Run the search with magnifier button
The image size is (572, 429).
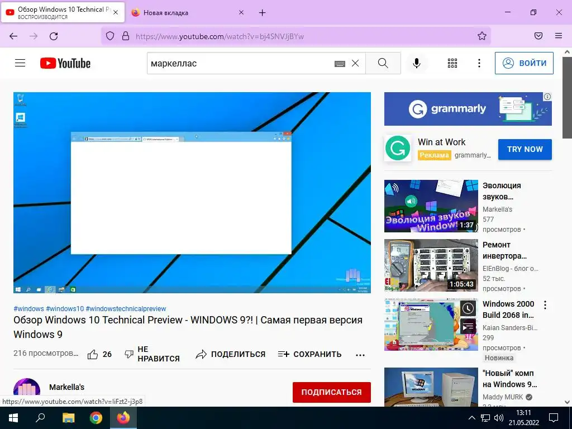tap(383, 63)
